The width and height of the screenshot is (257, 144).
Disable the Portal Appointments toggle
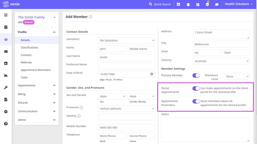click(x=196, y=88)
